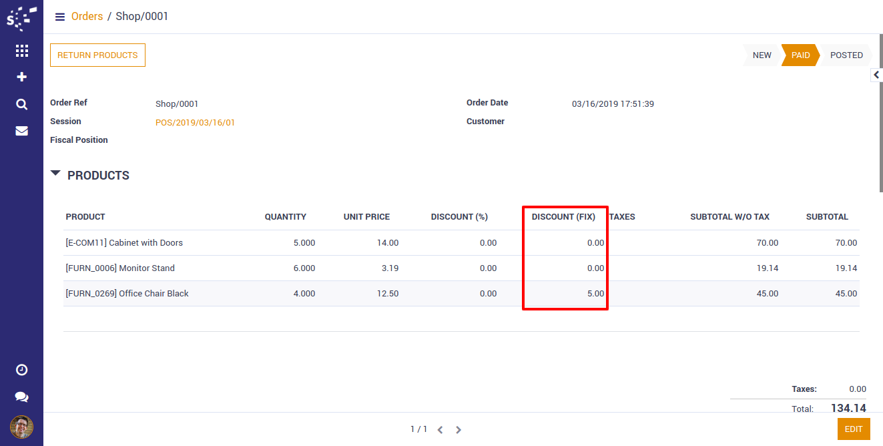Click the Customer field label
Viewport: 883px width, 446px height.
coord(485,122)
